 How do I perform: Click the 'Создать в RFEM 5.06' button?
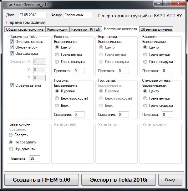pos(42,180)
